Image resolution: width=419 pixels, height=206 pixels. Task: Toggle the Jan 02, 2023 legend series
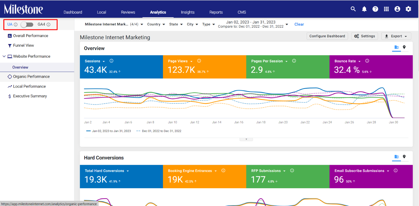click(x=108, y=131)
